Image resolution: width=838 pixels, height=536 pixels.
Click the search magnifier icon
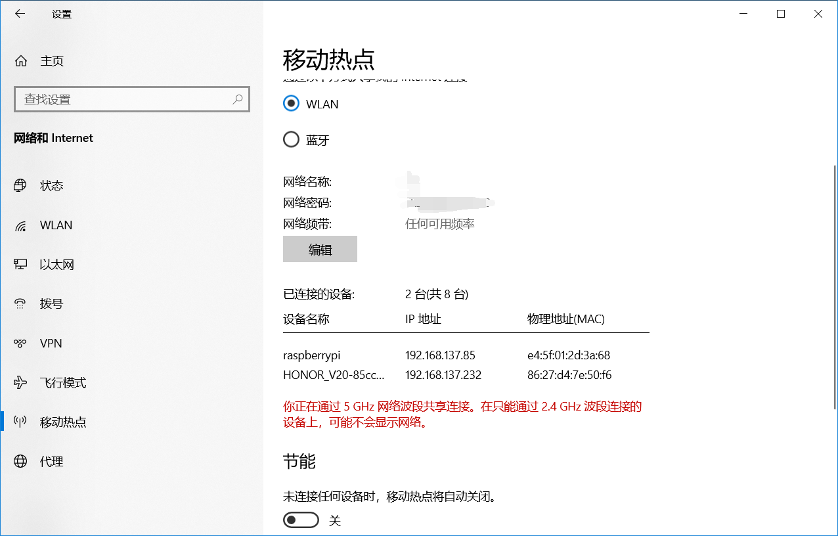238,99
